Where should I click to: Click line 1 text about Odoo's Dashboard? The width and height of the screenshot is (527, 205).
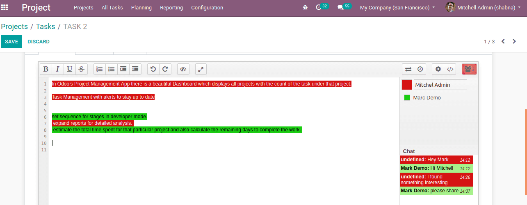[202, 84]
